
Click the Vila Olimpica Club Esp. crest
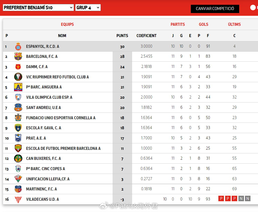18,97
